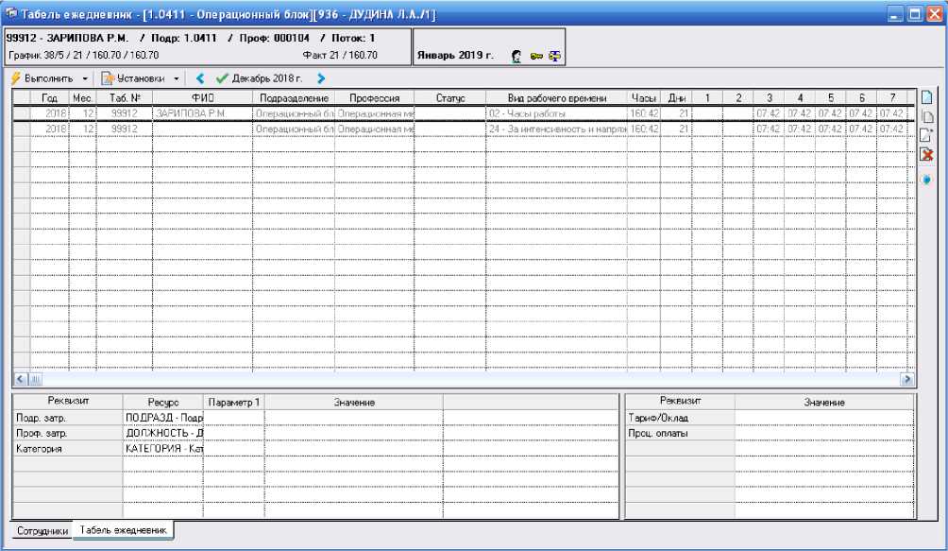Click the Проц. оплаты row label
The image size is (948, 551).
(680, 434)
